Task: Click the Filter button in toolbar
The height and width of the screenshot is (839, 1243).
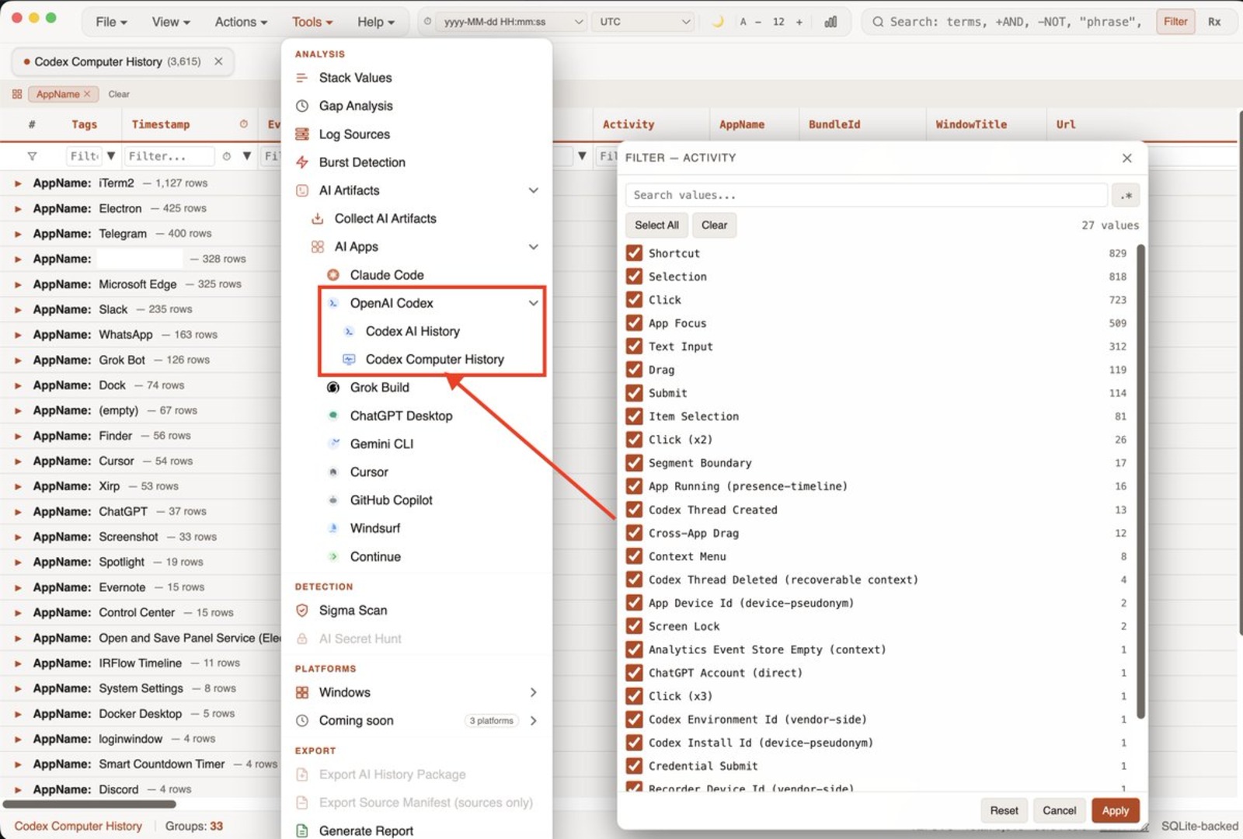Action: click(1175, 22)
